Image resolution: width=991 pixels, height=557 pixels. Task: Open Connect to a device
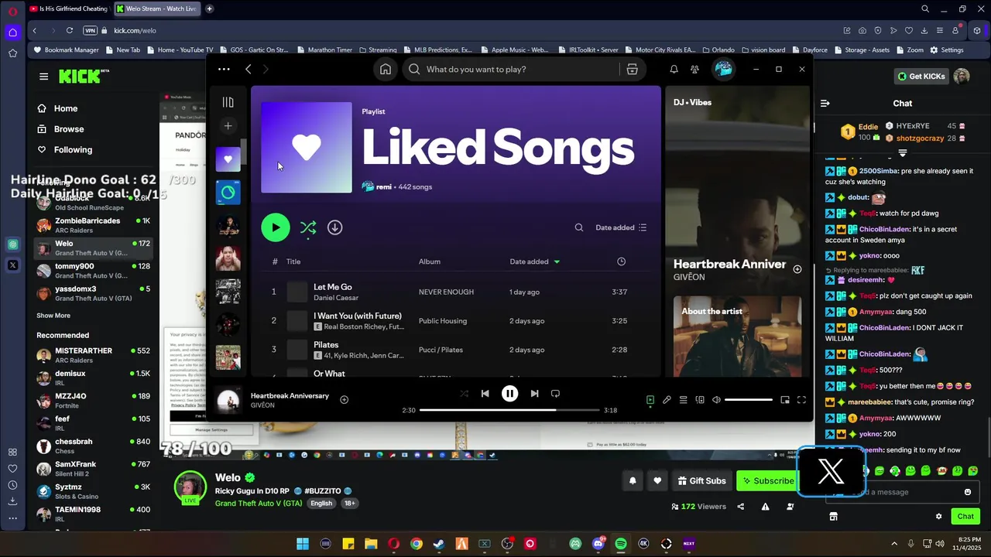click(700, 400)
